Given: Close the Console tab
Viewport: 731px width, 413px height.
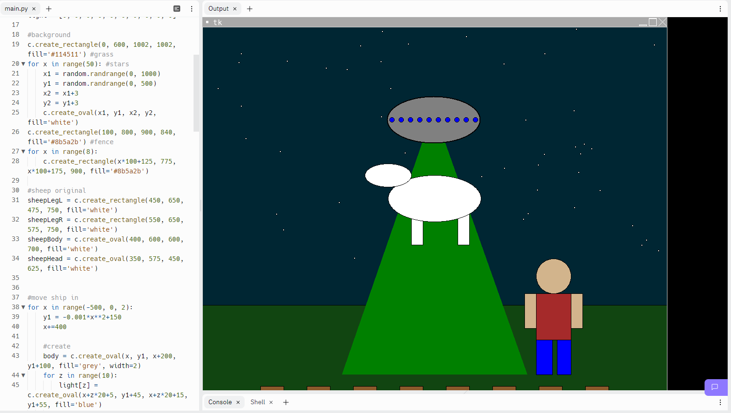Looking at the screenshot, I should tap(238, 402).
